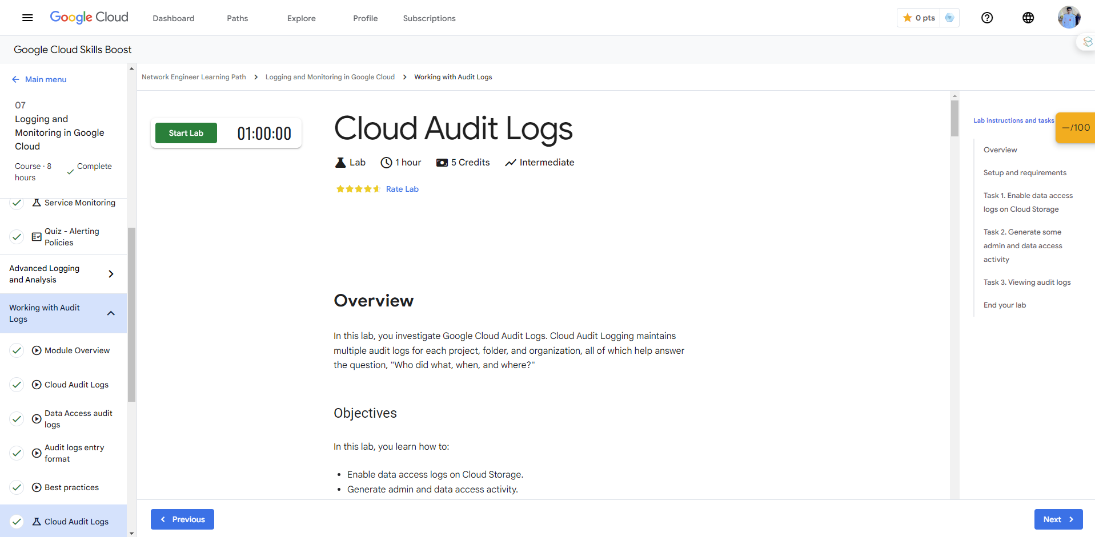
Task: Click the checkmark next to Audit logs entry format
Action: point(17,453)
